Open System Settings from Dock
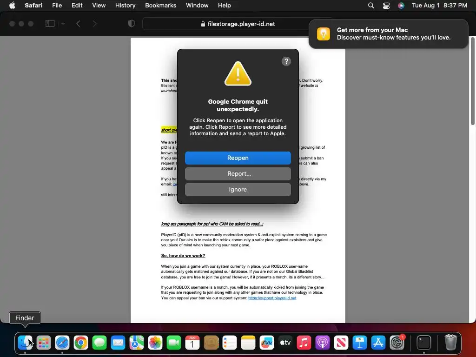The width and height of the screenshot is (476, 357). click(397, 343)
